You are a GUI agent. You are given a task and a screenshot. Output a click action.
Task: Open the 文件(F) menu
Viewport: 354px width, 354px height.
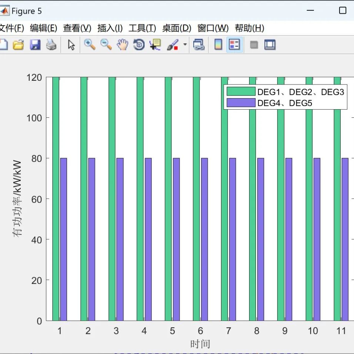[x=12, y=28]
